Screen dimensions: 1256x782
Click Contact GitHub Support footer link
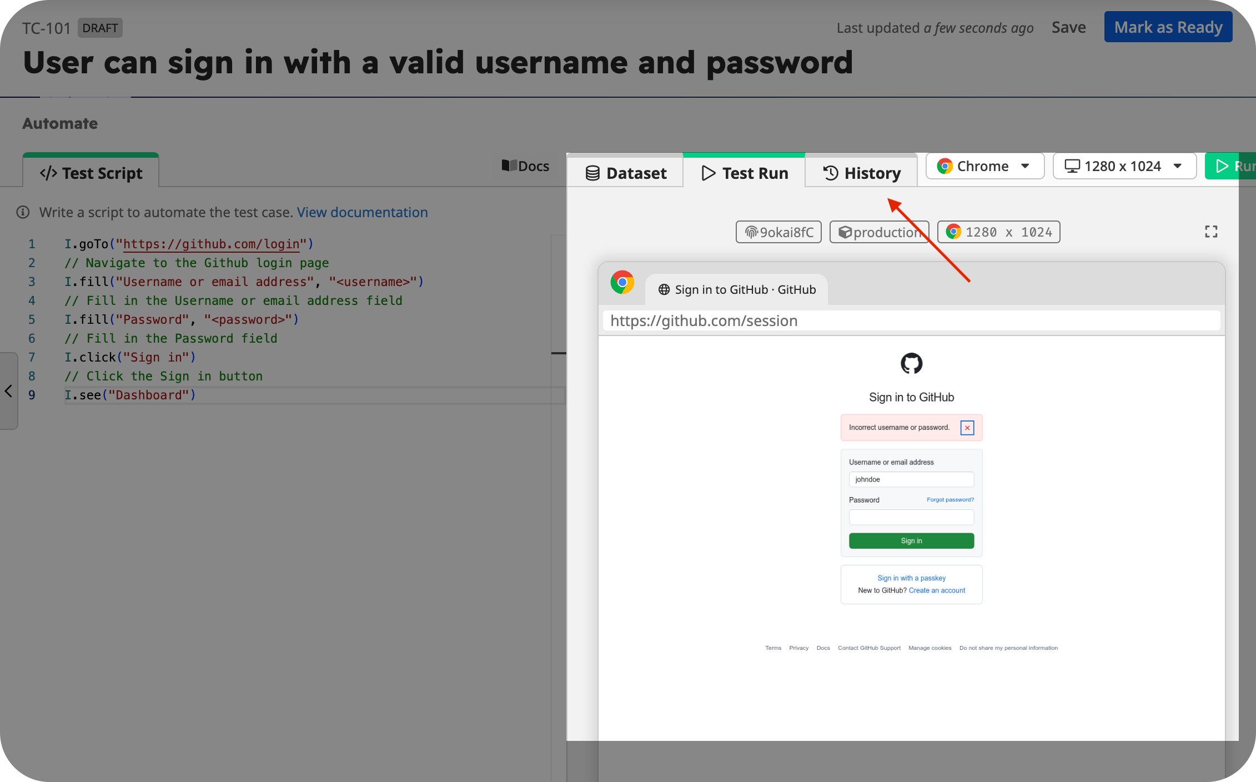pyautogui.click(x=869, y=648)
